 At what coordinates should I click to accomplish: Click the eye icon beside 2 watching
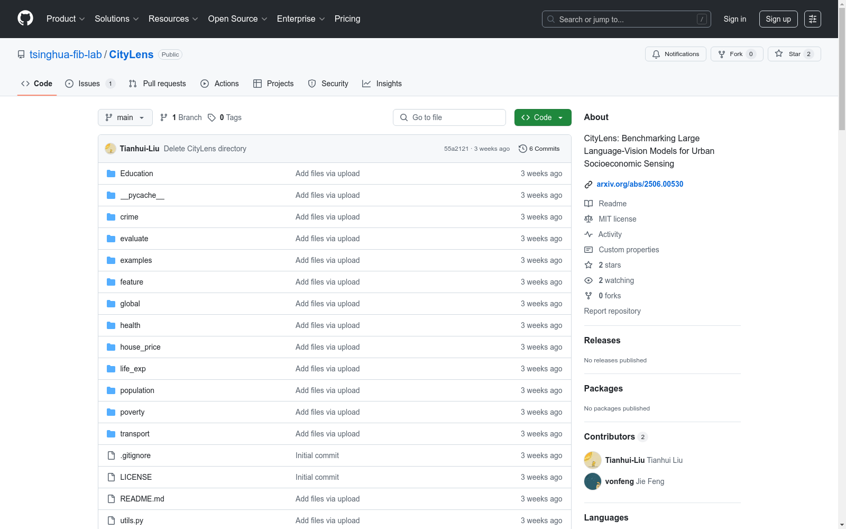[588, 280]
